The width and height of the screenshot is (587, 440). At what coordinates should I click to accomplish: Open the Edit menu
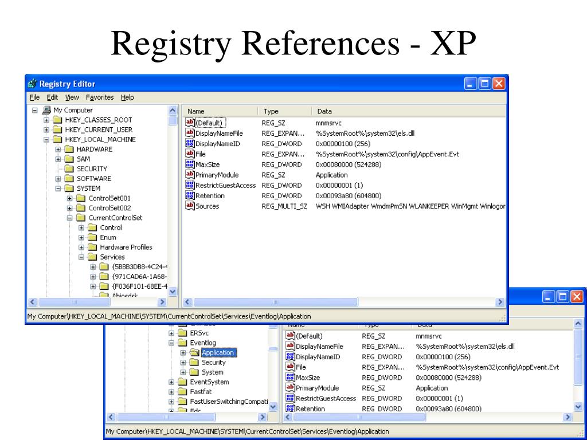(52, 97)
